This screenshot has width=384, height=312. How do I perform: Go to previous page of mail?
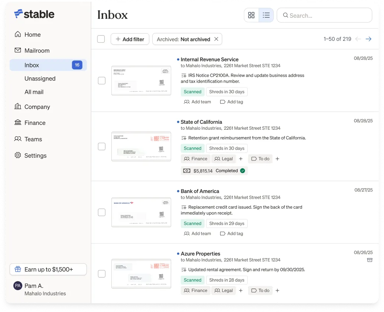358,39
